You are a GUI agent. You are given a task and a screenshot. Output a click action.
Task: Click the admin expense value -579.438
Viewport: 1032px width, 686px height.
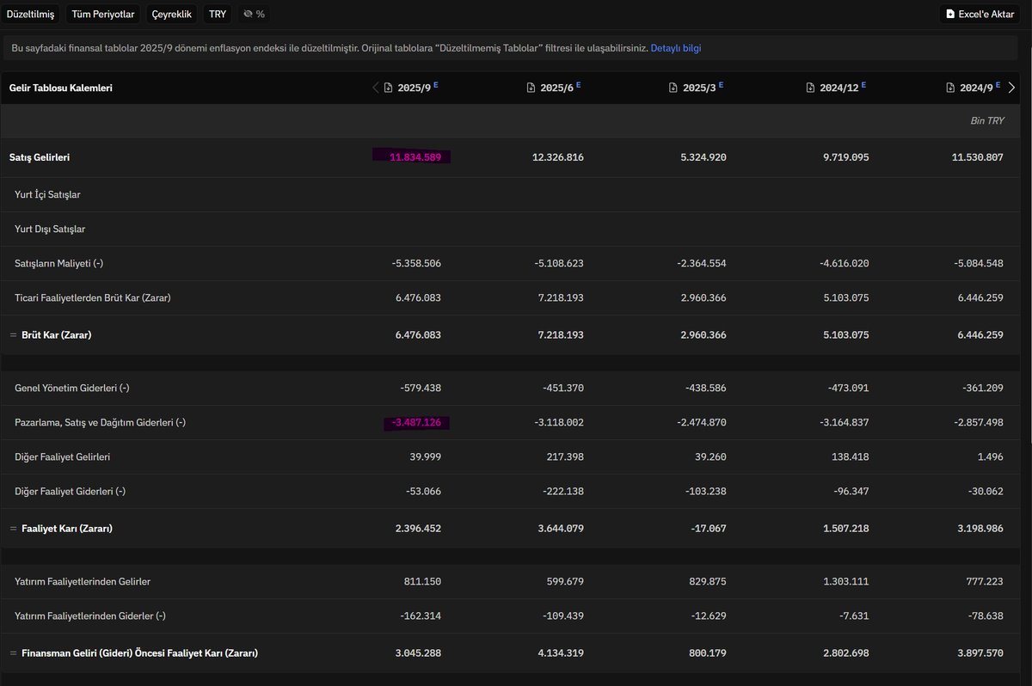(421, 388)
